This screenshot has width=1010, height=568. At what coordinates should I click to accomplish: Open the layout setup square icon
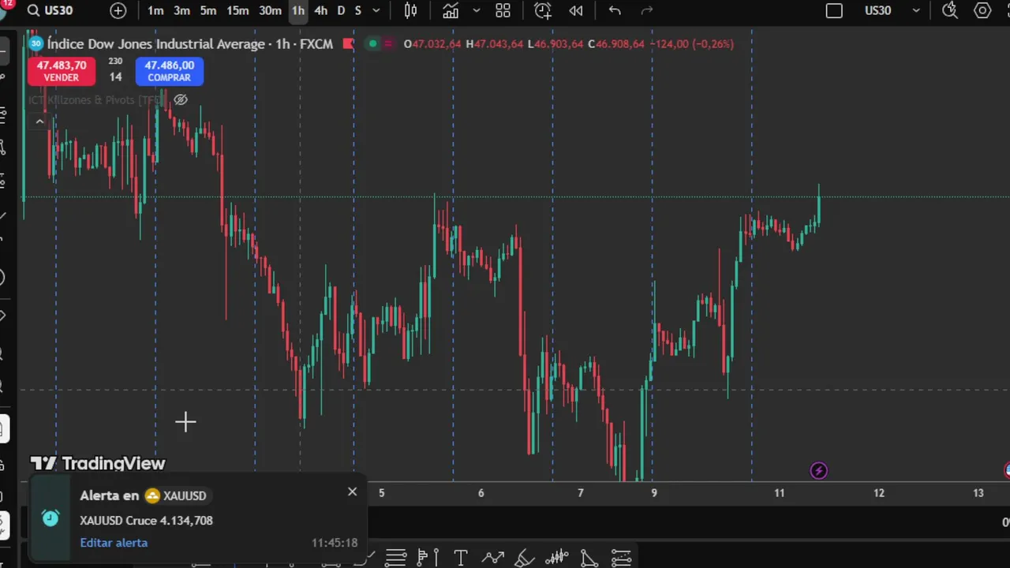tap(834, 10)
